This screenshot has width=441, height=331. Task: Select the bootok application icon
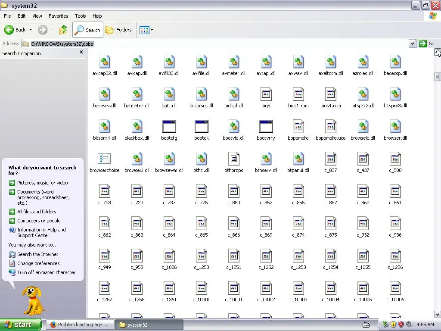[202, 127]
